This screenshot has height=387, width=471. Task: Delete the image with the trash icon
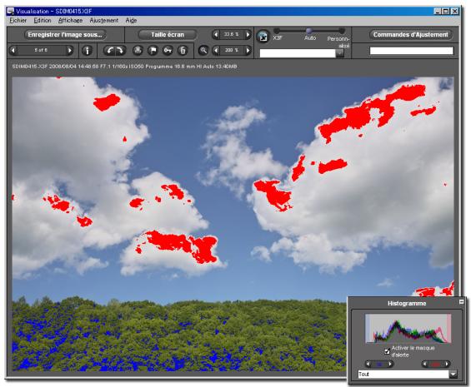click(x=183, y=51)
